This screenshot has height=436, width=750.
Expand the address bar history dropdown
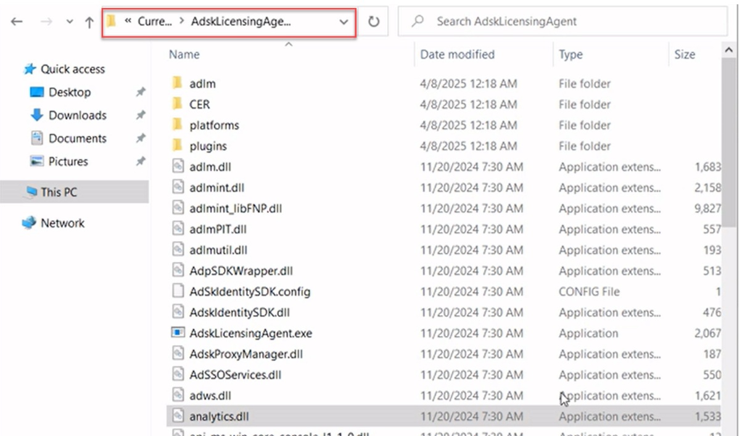pos(344,22)
